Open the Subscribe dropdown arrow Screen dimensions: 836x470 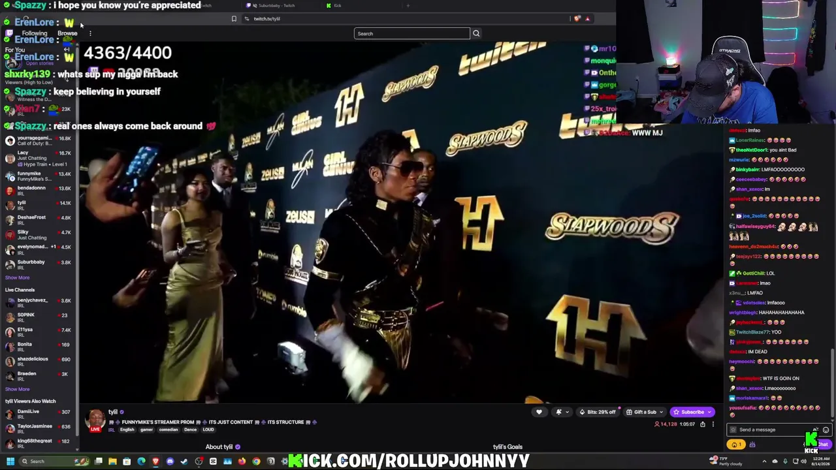tap(709, 412)
